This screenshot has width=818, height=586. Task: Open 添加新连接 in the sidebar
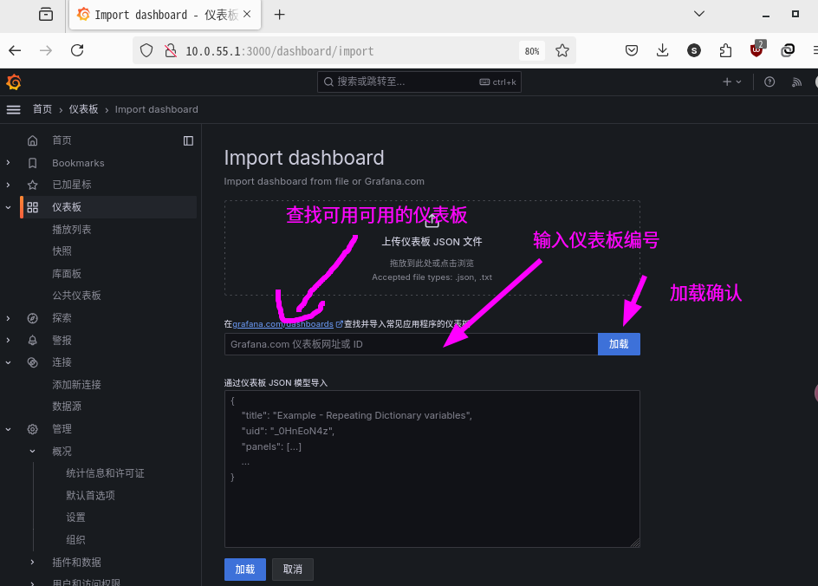coord(76,385)
